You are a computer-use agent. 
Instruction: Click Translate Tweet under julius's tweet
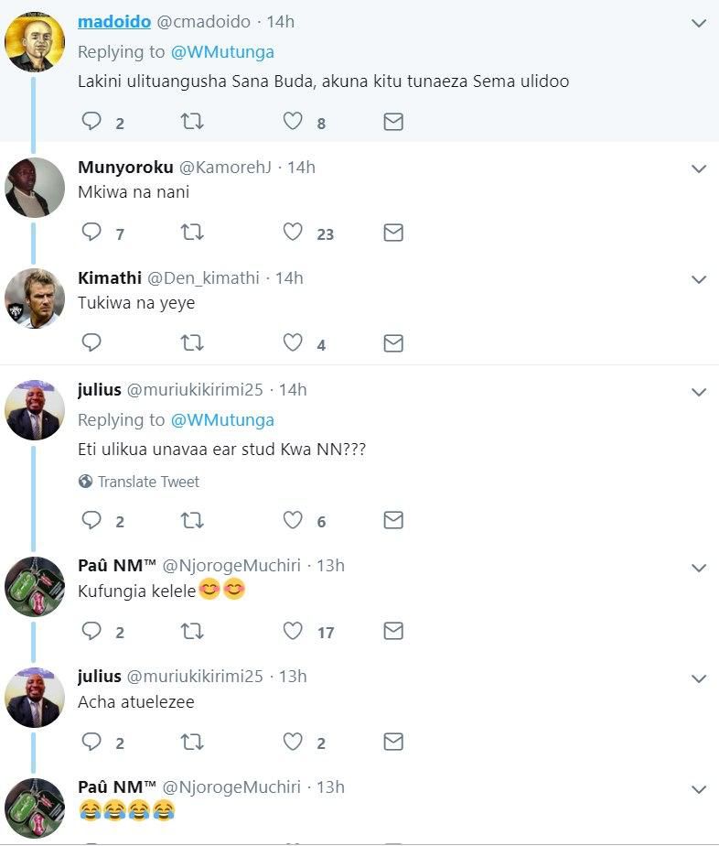148,482
